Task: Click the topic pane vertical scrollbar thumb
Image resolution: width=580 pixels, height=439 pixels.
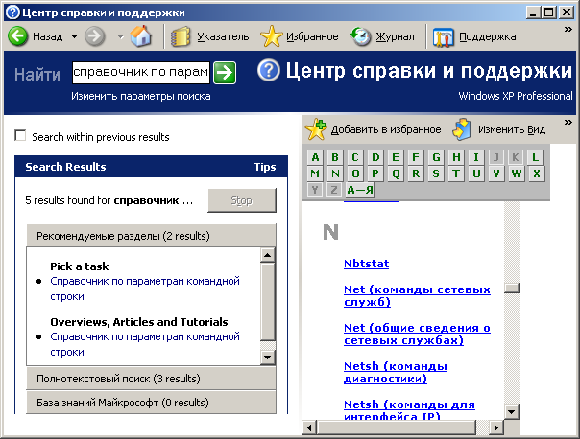Action: point(512,288)
